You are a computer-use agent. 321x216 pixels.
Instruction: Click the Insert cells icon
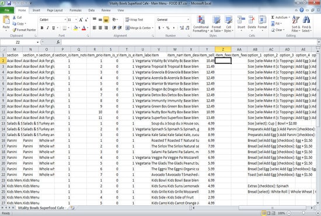[x=241, y=20]
